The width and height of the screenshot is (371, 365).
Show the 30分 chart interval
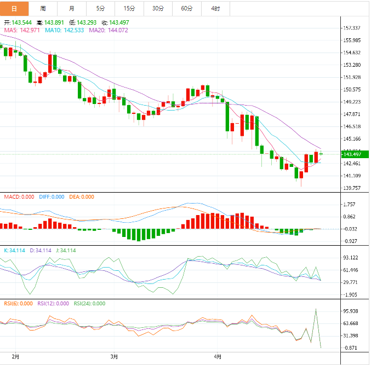pos(158,8)
